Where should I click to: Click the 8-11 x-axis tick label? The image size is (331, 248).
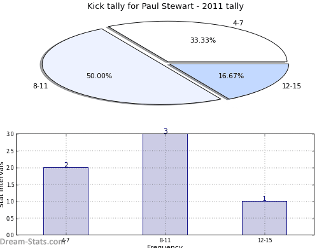[x=165, y=240]
